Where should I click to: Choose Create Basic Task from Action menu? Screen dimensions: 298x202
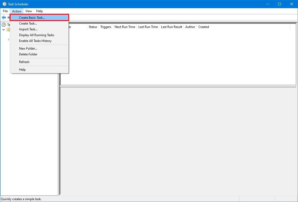coord(32,18)
